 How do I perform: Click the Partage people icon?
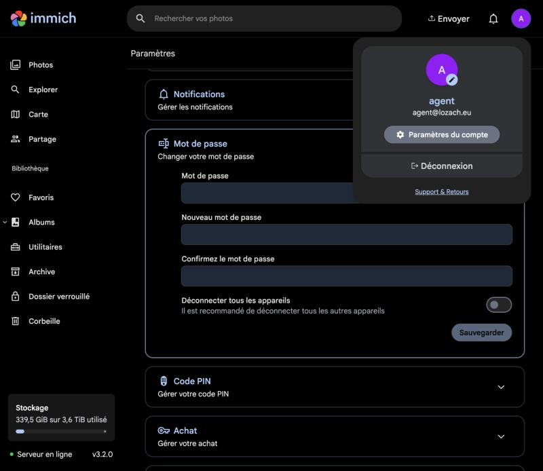click(x=15, y=139)
